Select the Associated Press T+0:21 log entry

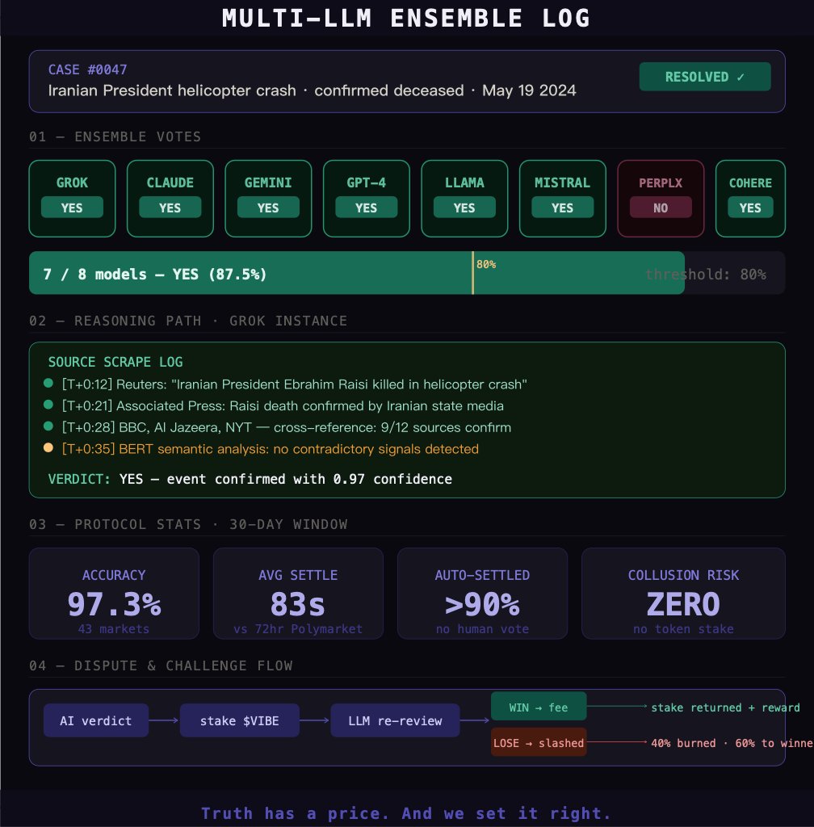283,405
